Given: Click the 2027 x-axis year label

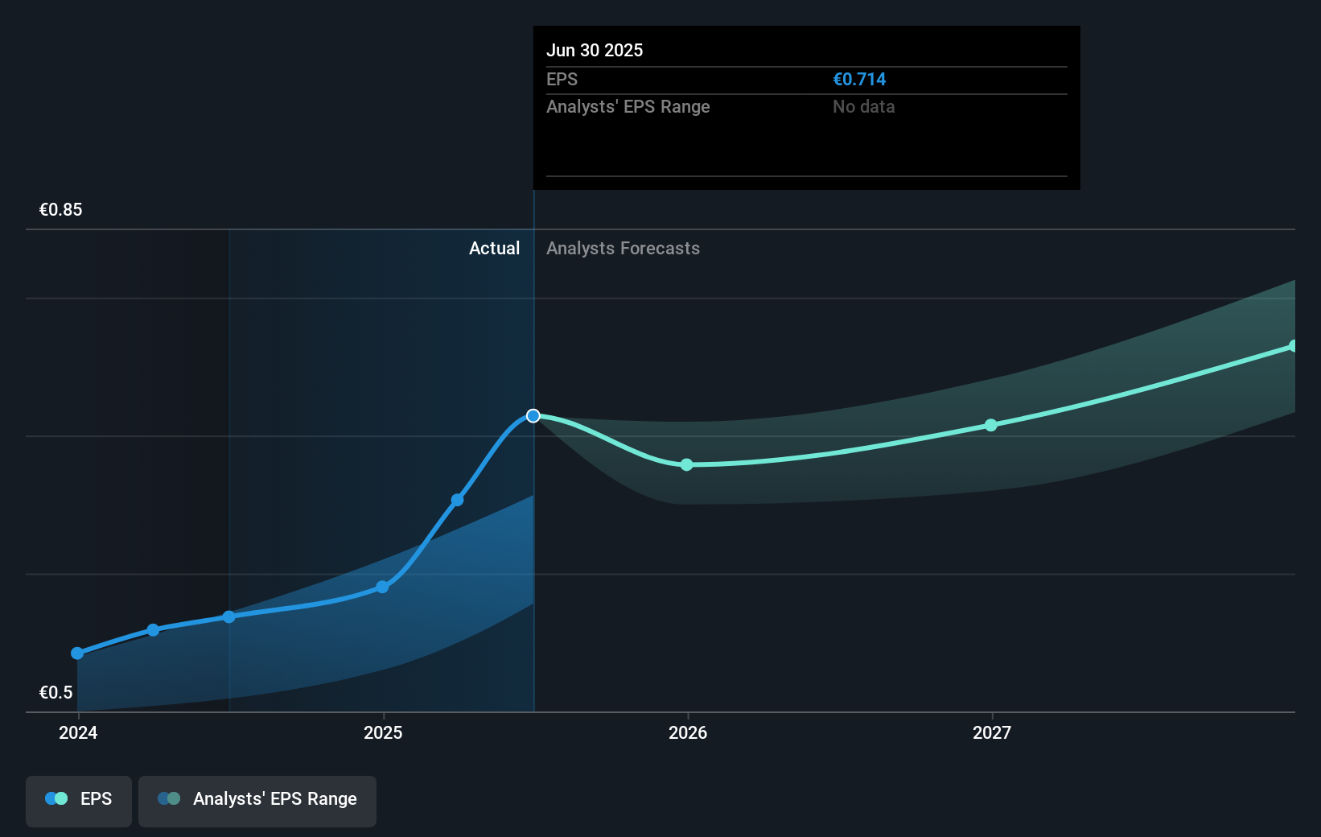Looking at the screenshot, I should [x=992, y=732].
